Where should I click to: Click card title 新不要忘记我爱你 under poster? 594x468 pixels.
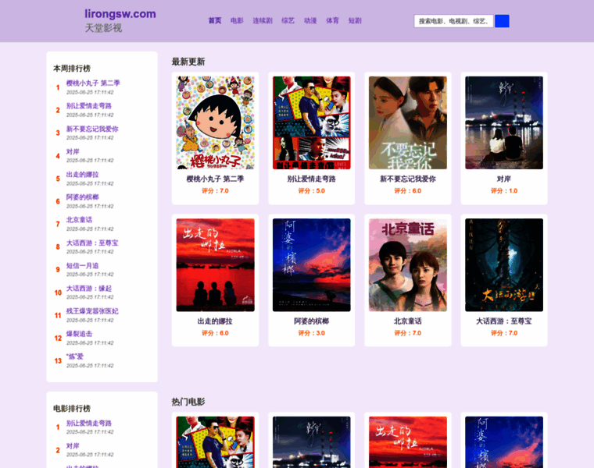click(408, 179)
